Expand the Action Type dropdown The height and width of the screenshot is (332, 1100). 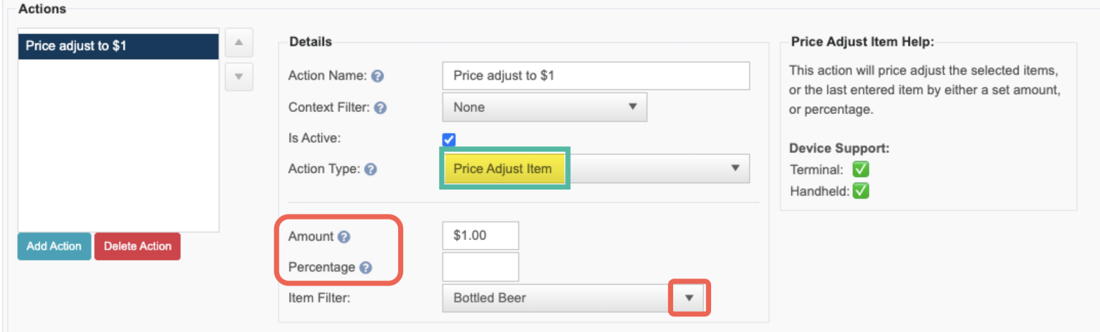(596, 169)
